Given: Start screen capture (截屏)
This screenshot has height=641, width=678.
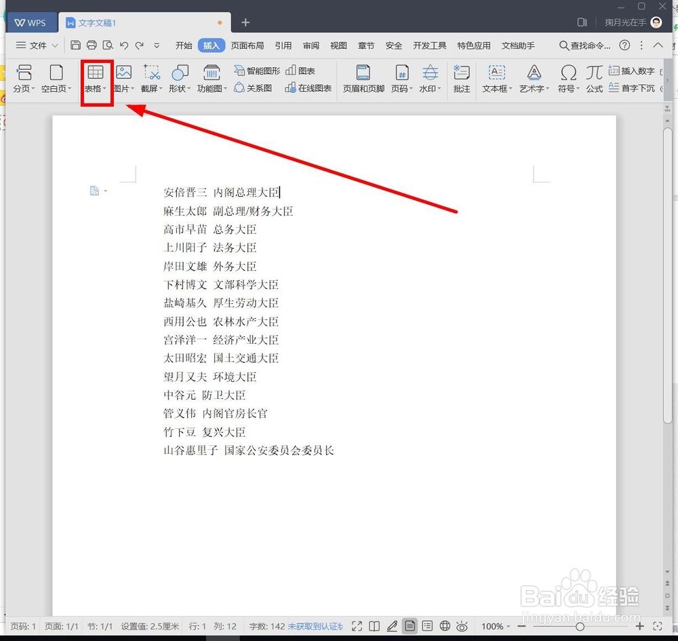Looking at the screenshot, I should pos(151,78).
